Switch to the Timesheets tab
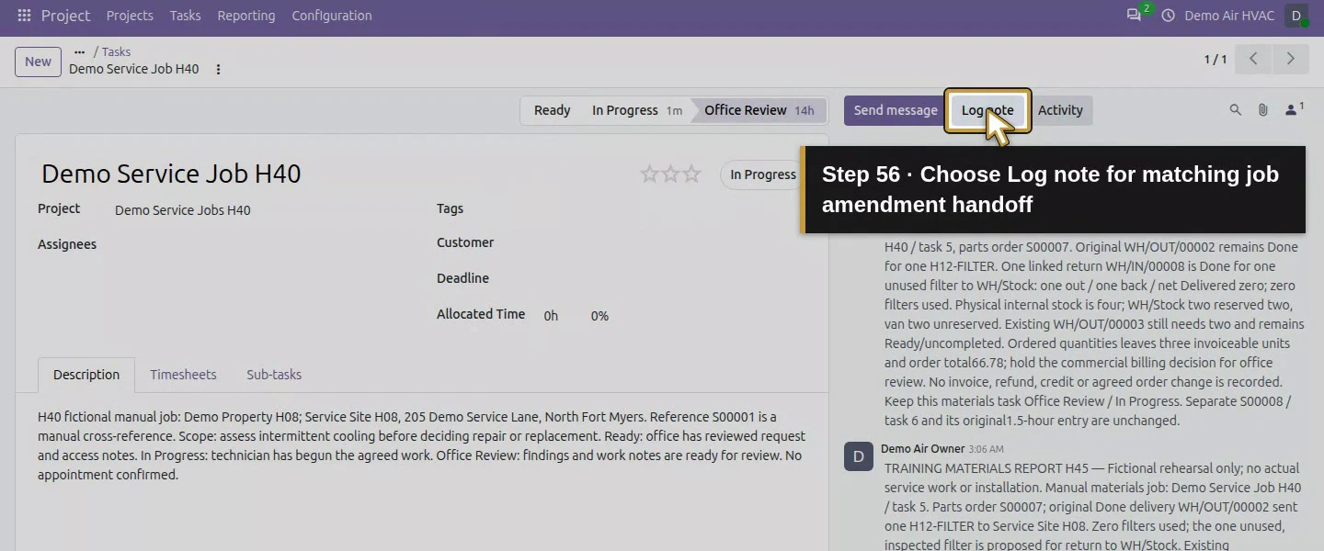The width and height of the screenshot is (1324, 551). pos(183,375)
